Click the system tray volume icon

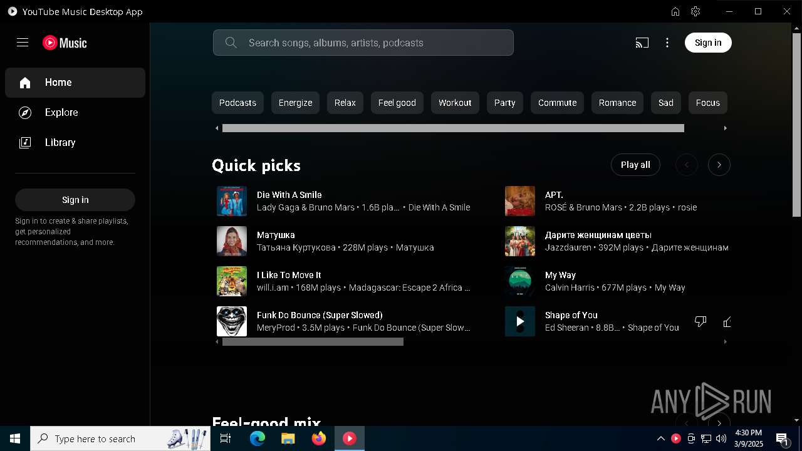tap(721, 438)
